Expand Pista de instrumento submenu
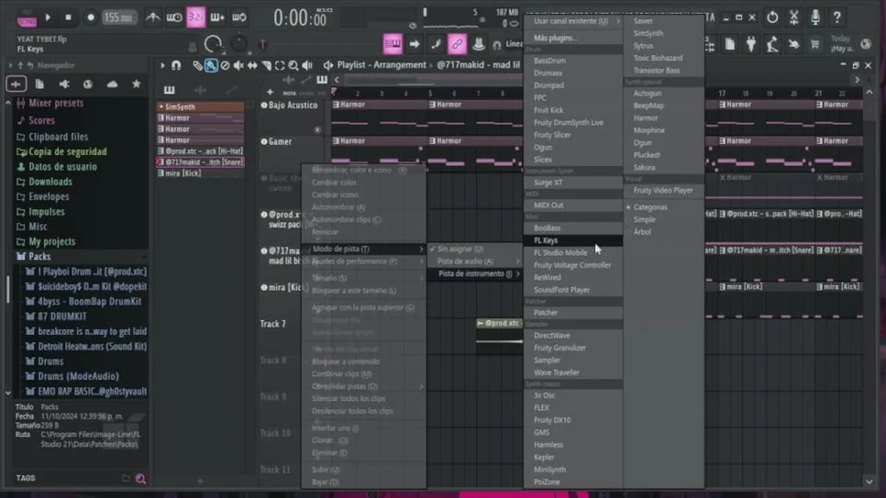 tap(475, 274)
